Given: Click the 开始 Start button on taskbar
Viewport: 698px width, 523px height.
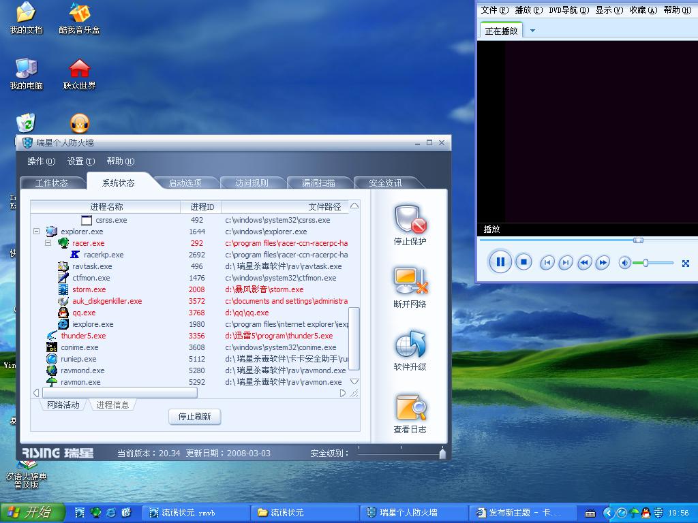Looking at the screenshot, I should [x=32, y=513].
